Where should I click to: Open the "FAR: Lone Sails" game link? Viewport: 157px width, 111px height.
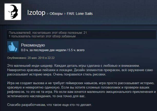point(80,14)
